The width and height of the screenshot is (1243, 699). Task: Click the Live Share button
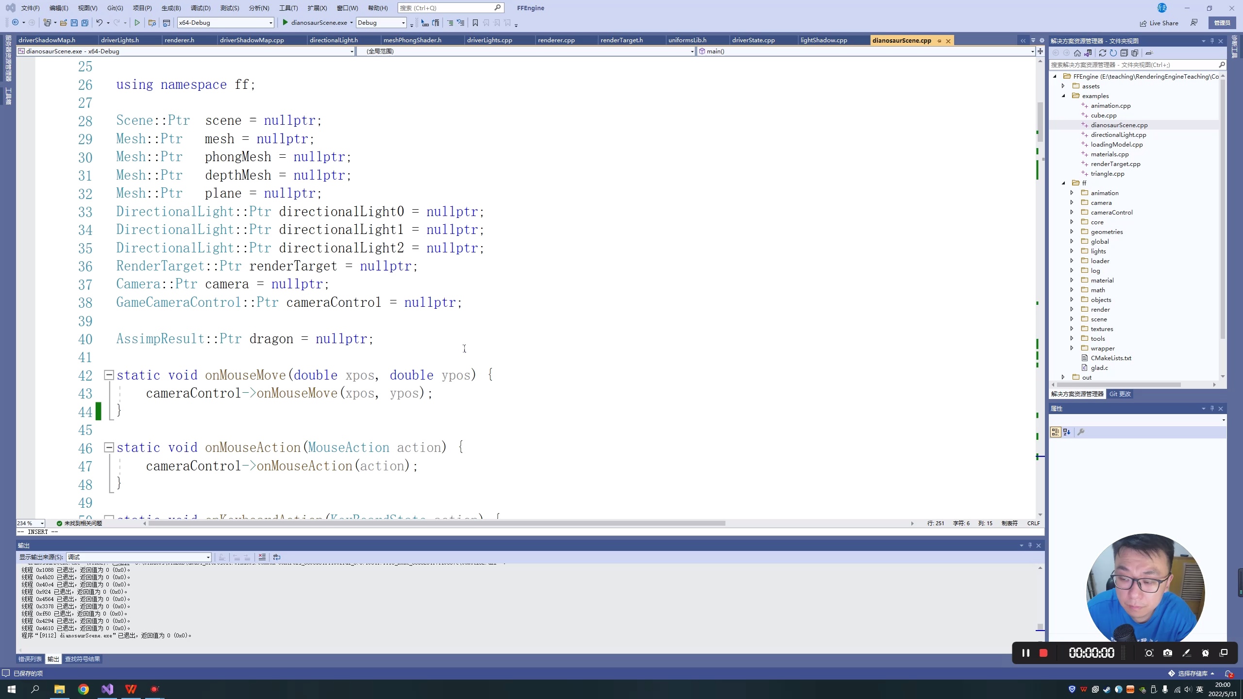point(1159,23)
